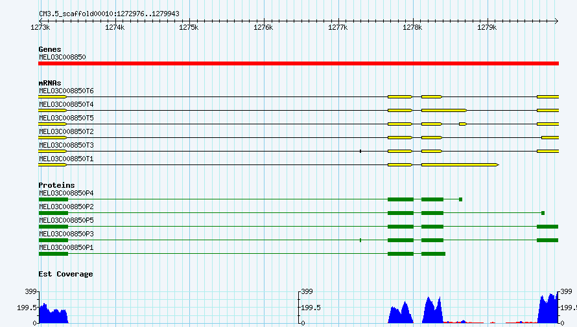The height and width of the screenshot is (327, 577).
Task: Click the 1279k ruler label
Action: 487,28
